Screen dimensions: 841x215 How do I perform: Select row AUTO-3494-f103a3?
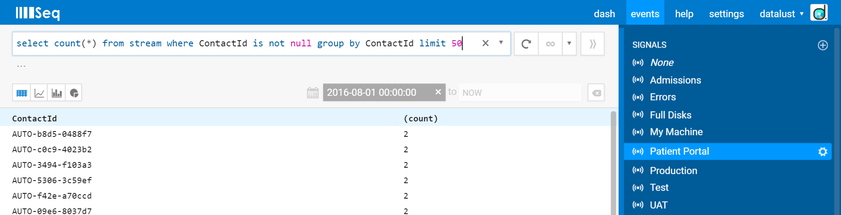[305, 165]
